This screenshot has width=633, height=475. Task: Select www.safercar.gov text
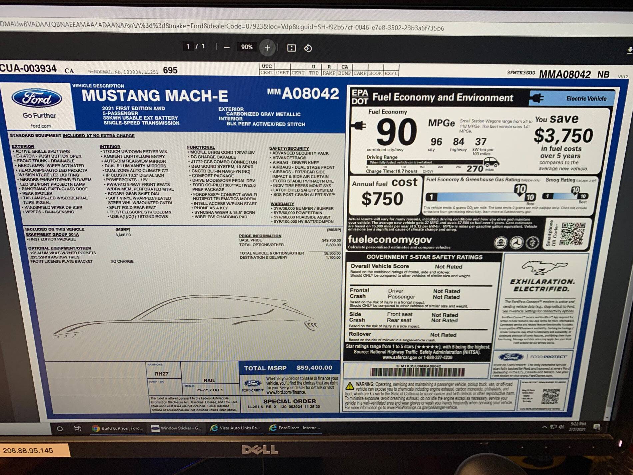(x=399, y=357)
